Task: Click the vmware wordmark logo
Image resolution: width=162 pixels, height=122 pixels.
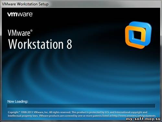Action: tap(20, 15)
